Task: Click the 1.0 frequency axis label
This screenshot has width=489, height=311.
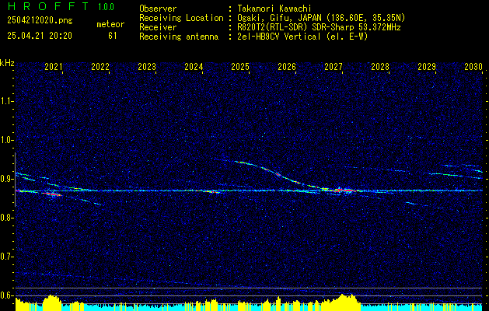Action: coord(7,140)
